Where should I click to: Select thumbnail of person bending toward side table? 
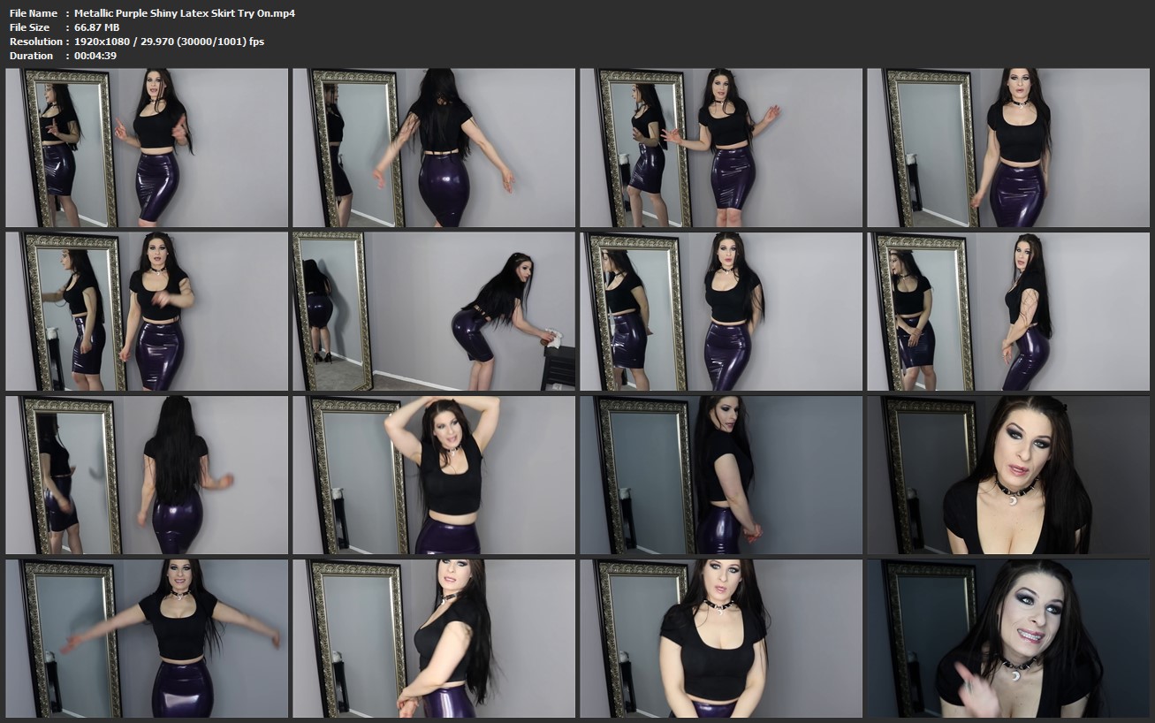(x=434, y=311)
